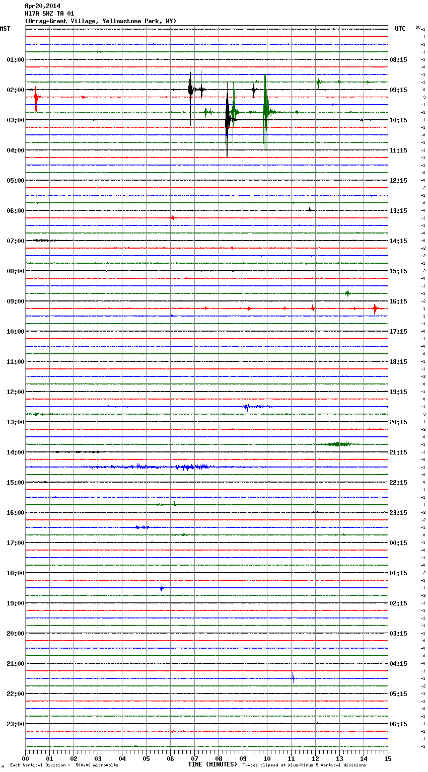Click minute 10 on the time axis
Image resolution: width=428 pixels, height=772 pixels.
click(267, 758)
